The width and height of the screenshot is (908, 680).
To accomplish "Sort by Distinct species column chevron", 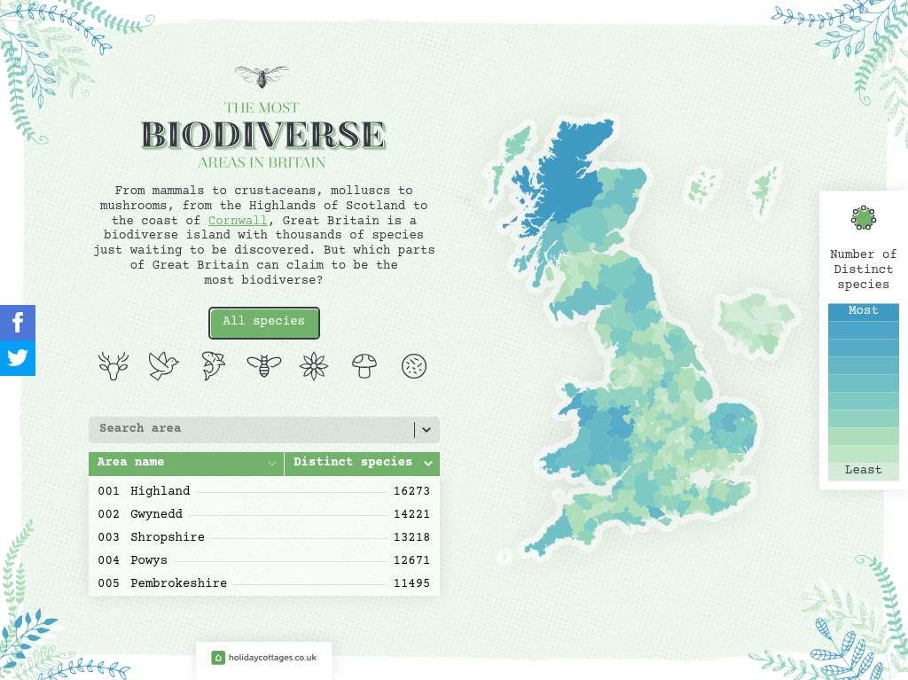I will pyautogui.click(x=428, y=464).
